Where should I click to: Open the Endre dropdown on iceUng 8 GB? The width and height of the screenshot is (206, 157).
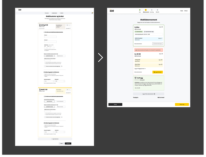68,25
